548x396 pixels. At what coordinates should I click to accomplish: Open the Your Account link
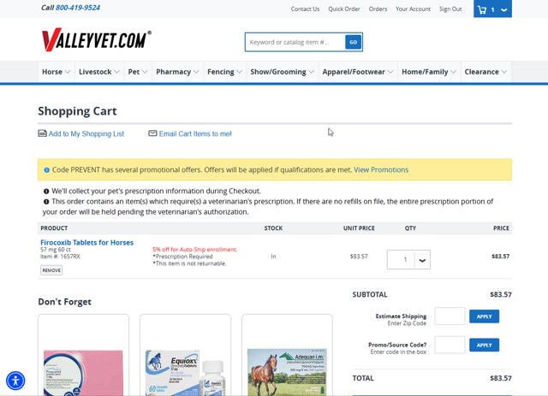[x=413, y=9]
